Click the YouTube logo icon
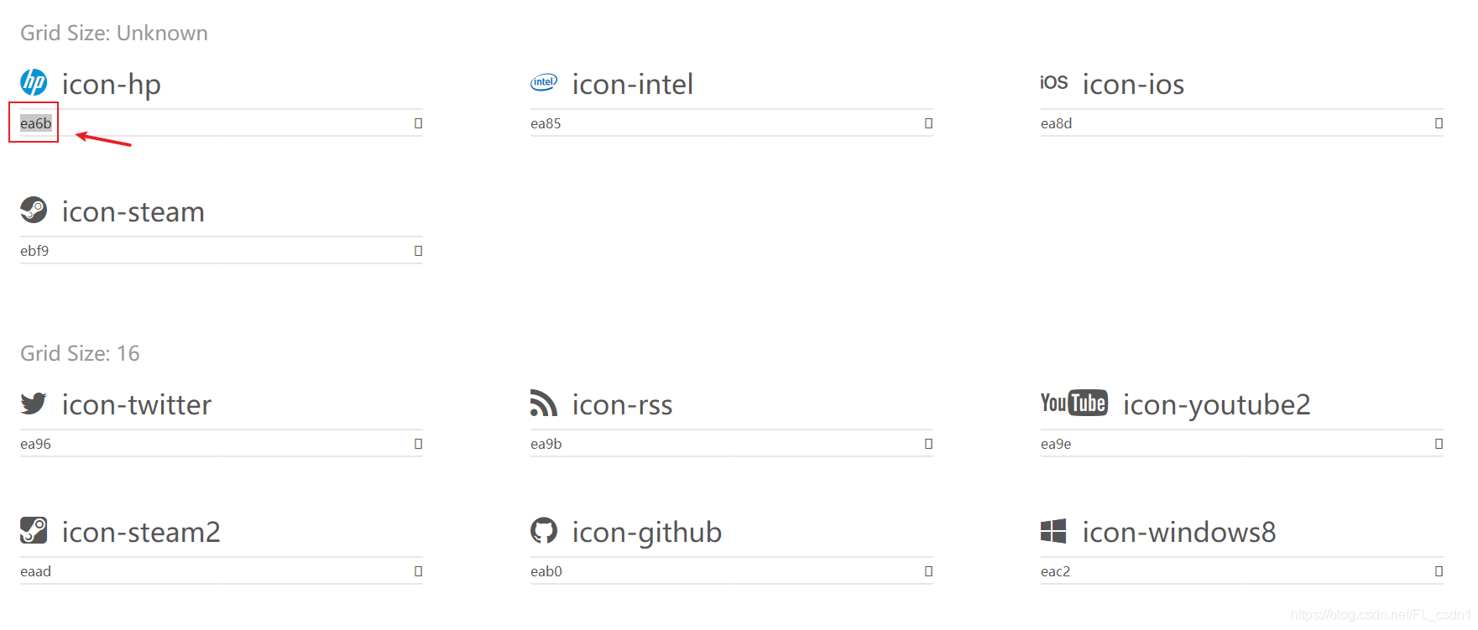 click(1074, 403)
